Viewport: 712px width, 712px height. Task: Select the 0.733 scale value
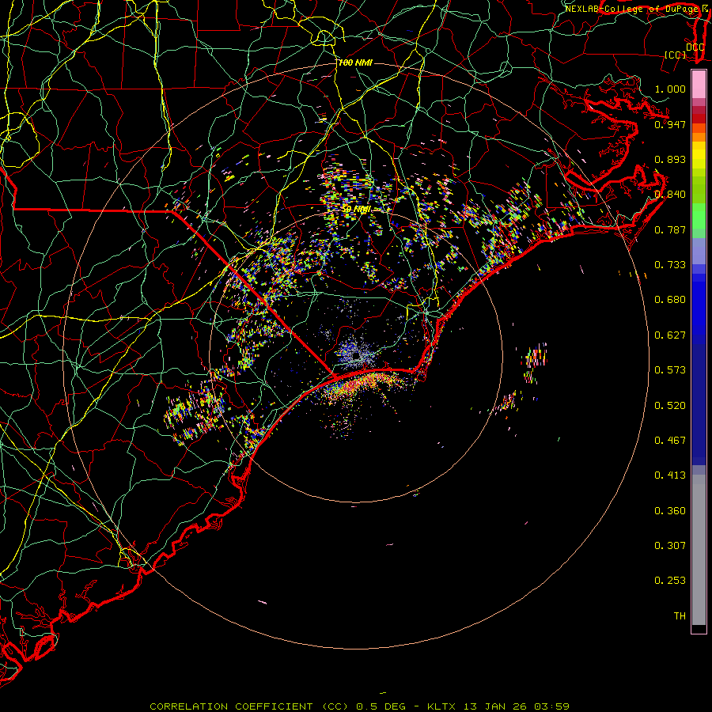click(x=670, y=265)
